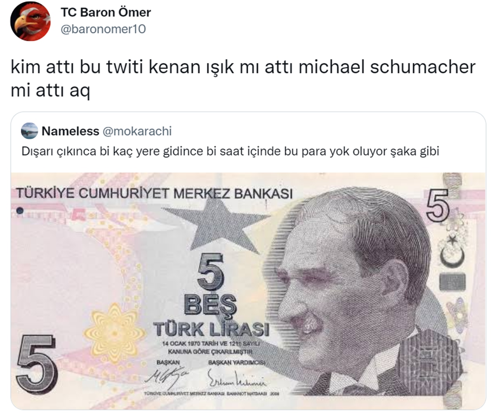
Task: Click the holographic security patch on banknote
Action: [452, 282]
